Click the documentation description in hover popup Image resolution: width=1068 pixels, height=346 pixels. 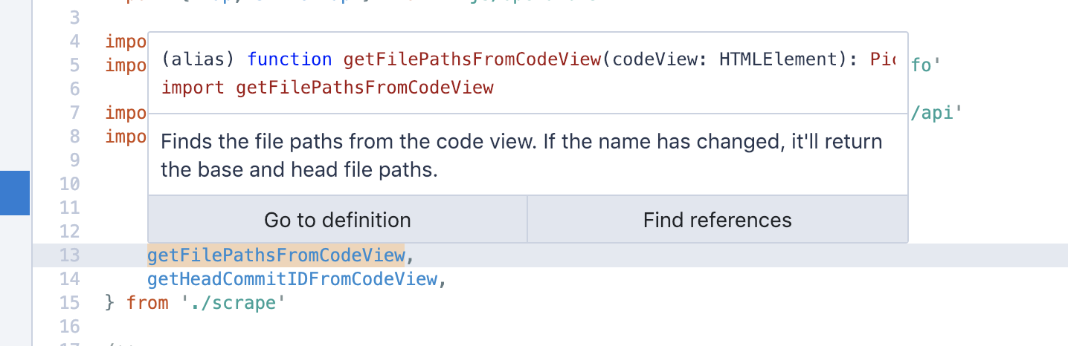click(x=521, y=155)
